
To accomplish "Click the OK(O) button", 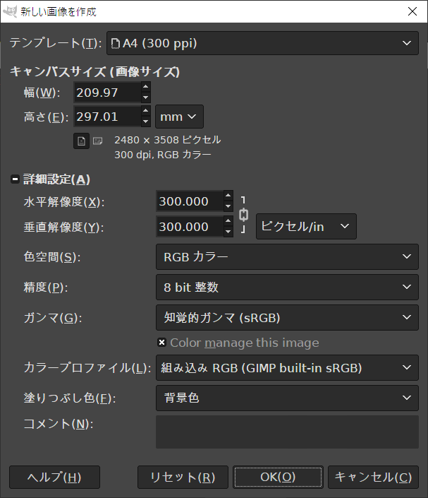I will pyautogui.click(x=278, y=477).
